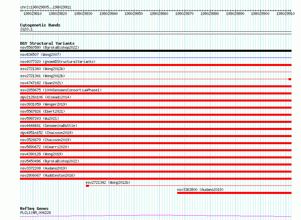Screen dimensions: 301x220
Task: Click the RefSeq Genes track title
Action: (x=34, y=208)
